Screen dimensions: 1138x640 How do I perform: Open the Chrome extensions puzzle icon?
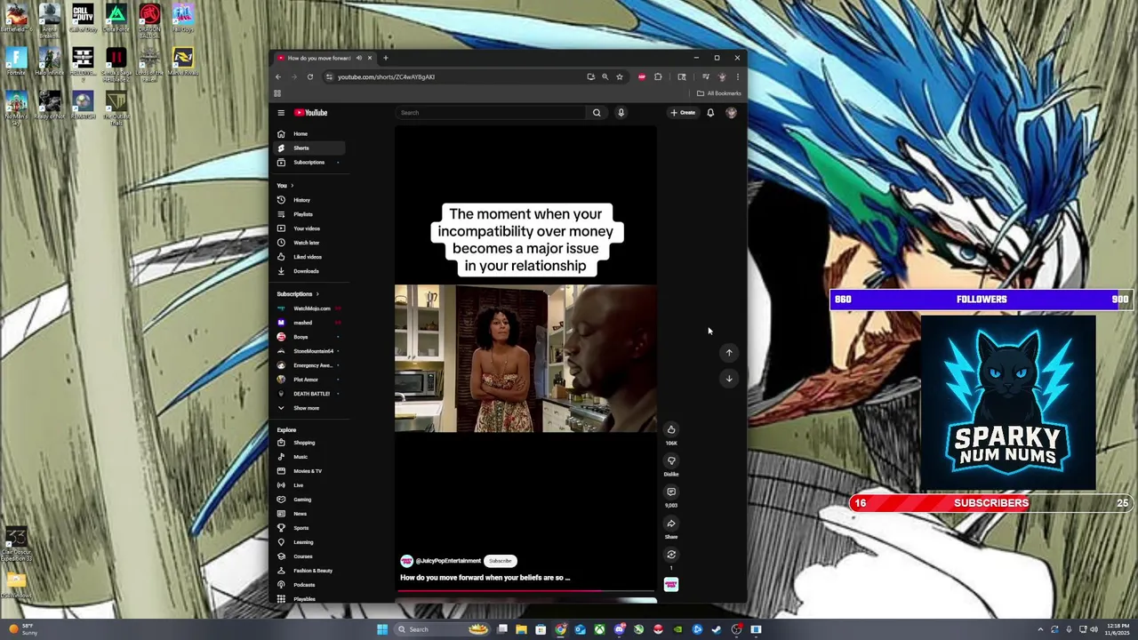[x=658, y=76]
